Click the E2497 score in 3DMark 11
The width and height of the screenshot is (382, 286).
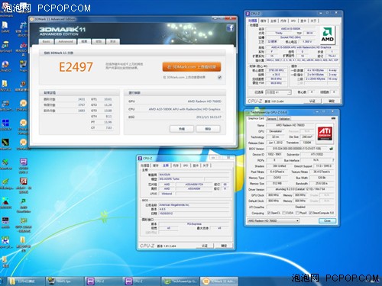pos(76,67)
